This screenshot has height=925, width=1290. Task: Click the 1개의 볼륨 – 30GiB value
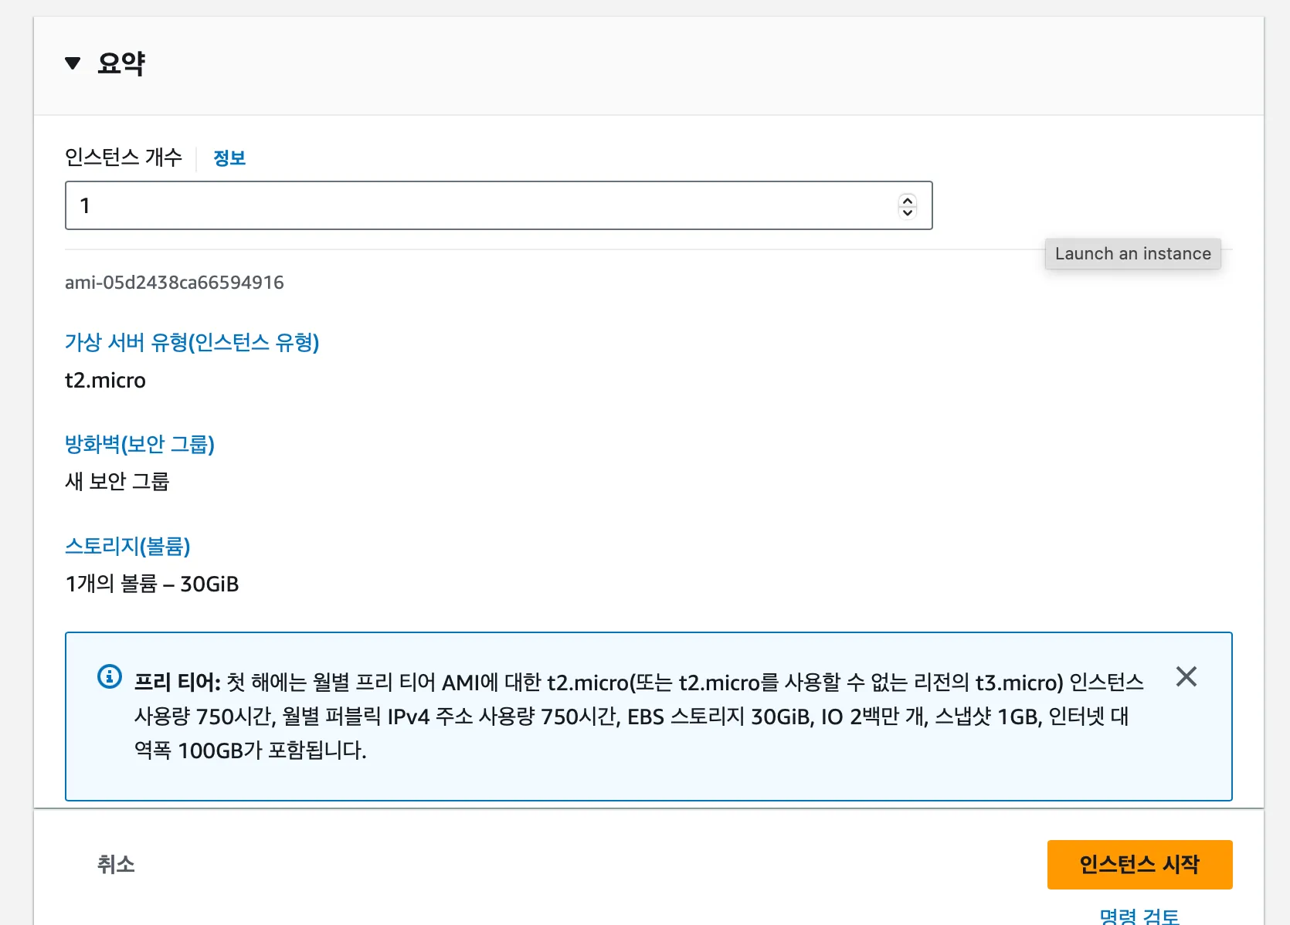pyautogui.click(x=152, y=584)
